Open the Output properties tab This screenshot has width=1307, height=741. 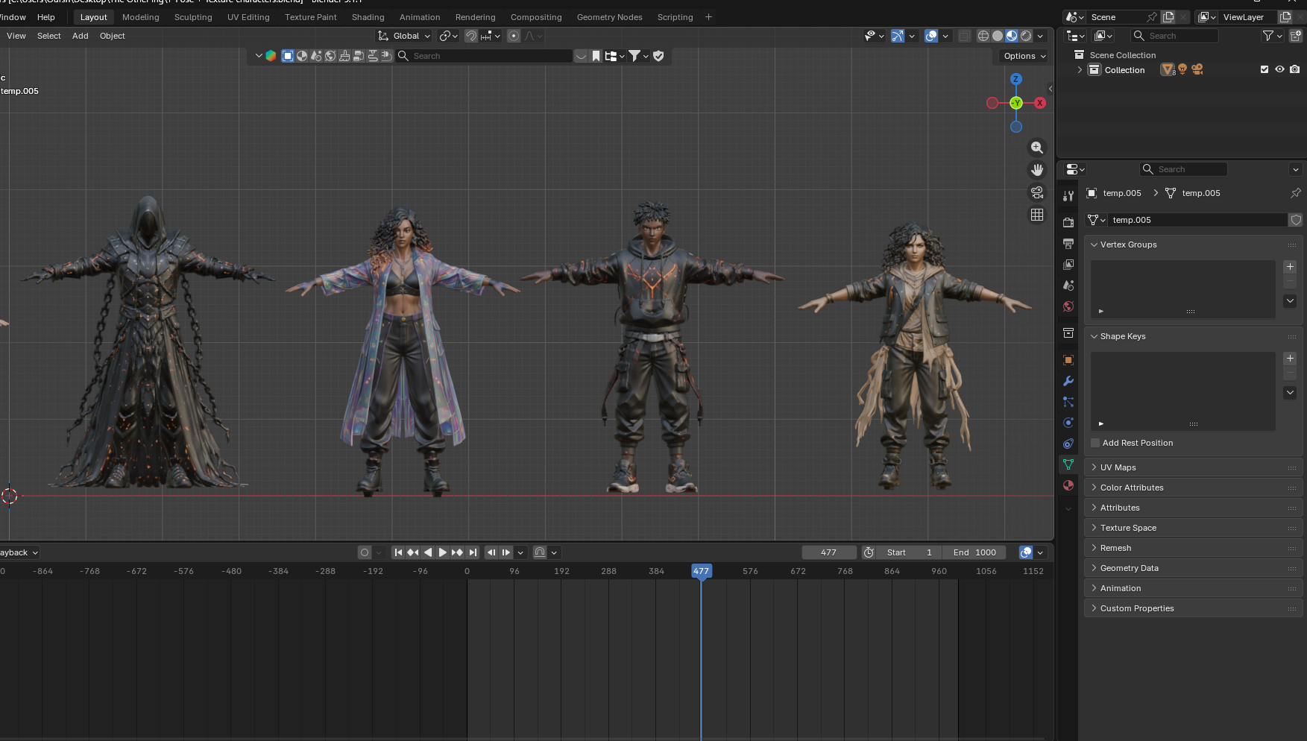click(1068, 244)
